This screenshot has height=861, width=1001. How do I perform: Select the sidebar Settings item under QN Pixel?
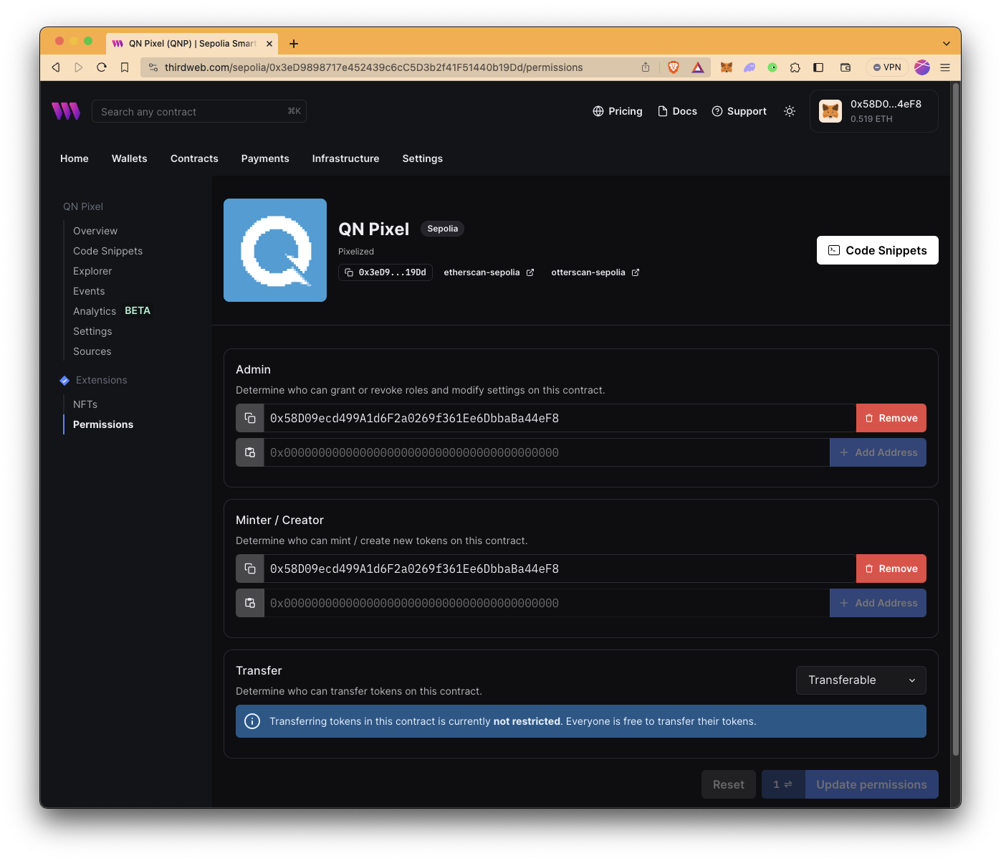tap(92, 331)
